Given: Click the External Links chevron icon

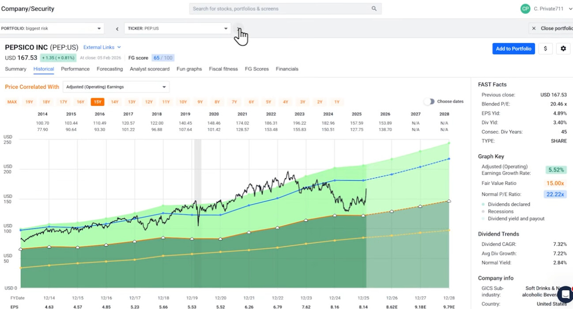Looking at the screenshot, I should pos(119,47).
